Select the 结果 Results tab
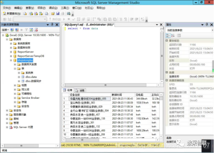Viewport: 214px width, 153px height. [68, 90]
